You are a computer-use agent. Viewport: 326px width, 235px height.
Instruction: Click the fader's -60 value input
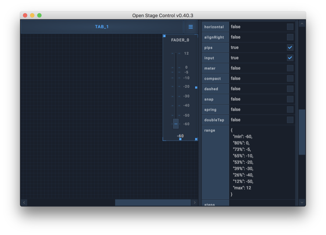coord(180,136)
